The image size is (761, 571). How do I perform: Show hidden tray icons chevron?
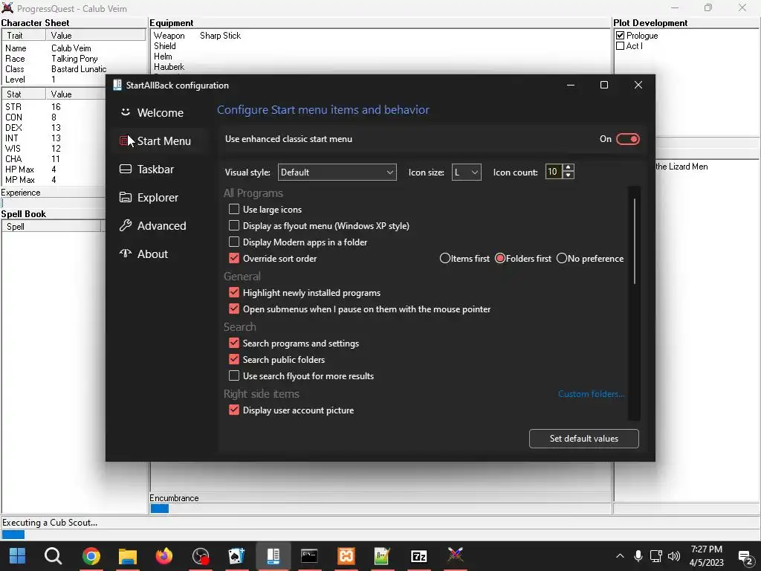tap(620, 556)
